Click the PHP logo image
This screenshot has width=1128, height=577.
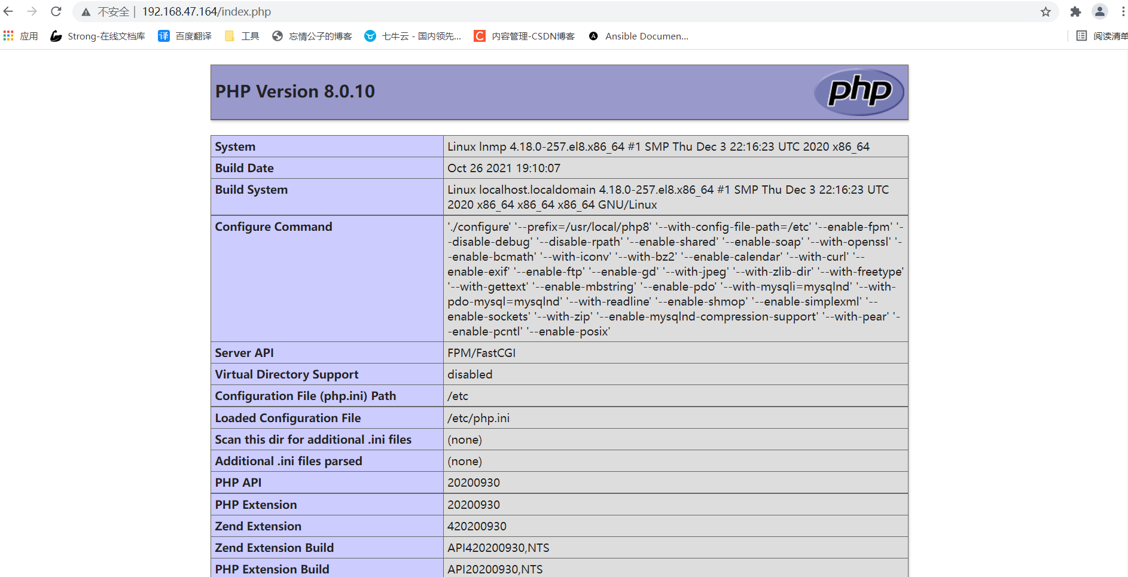[859, 92]
